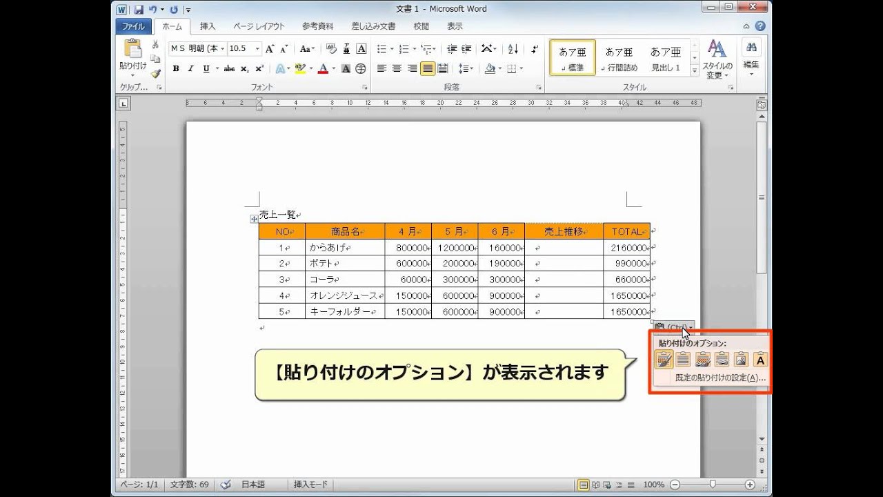The height and width of the screenshot is (497, 883).
Task: Apply the yellow Text Highlight Color
Action: 300,68
